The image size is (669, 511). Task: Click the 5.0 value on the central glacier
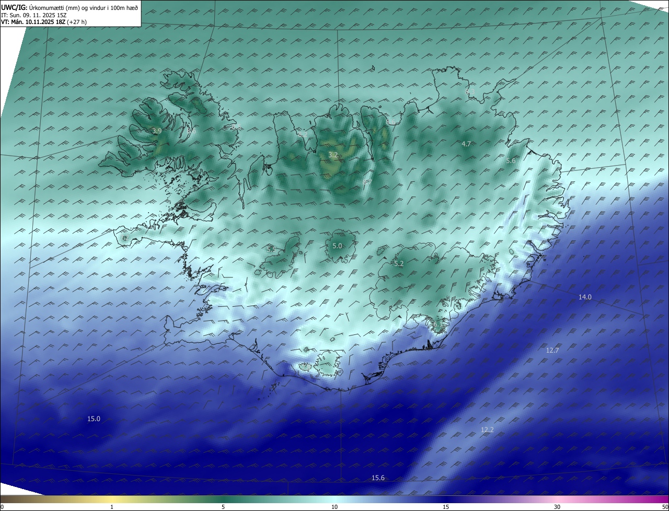point(337,246)
